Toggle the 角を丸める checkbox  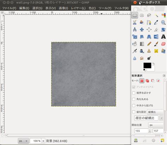pos(134,99)
